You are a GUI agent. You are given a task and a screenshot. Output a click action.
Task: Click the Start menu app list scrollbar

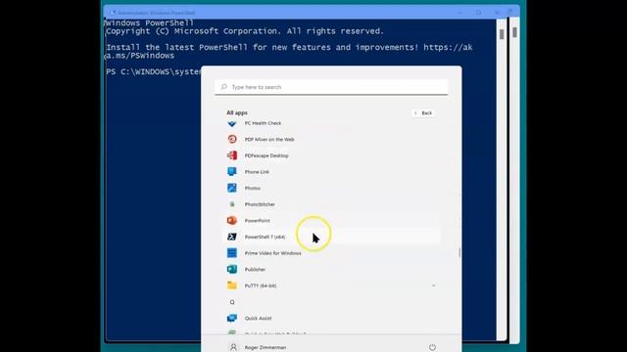(459, 252)
